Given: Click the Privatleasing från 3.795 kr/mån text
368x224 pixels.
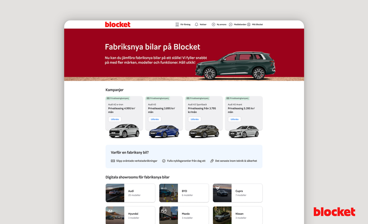Looking at the screenshot, I should pos(202,110).
